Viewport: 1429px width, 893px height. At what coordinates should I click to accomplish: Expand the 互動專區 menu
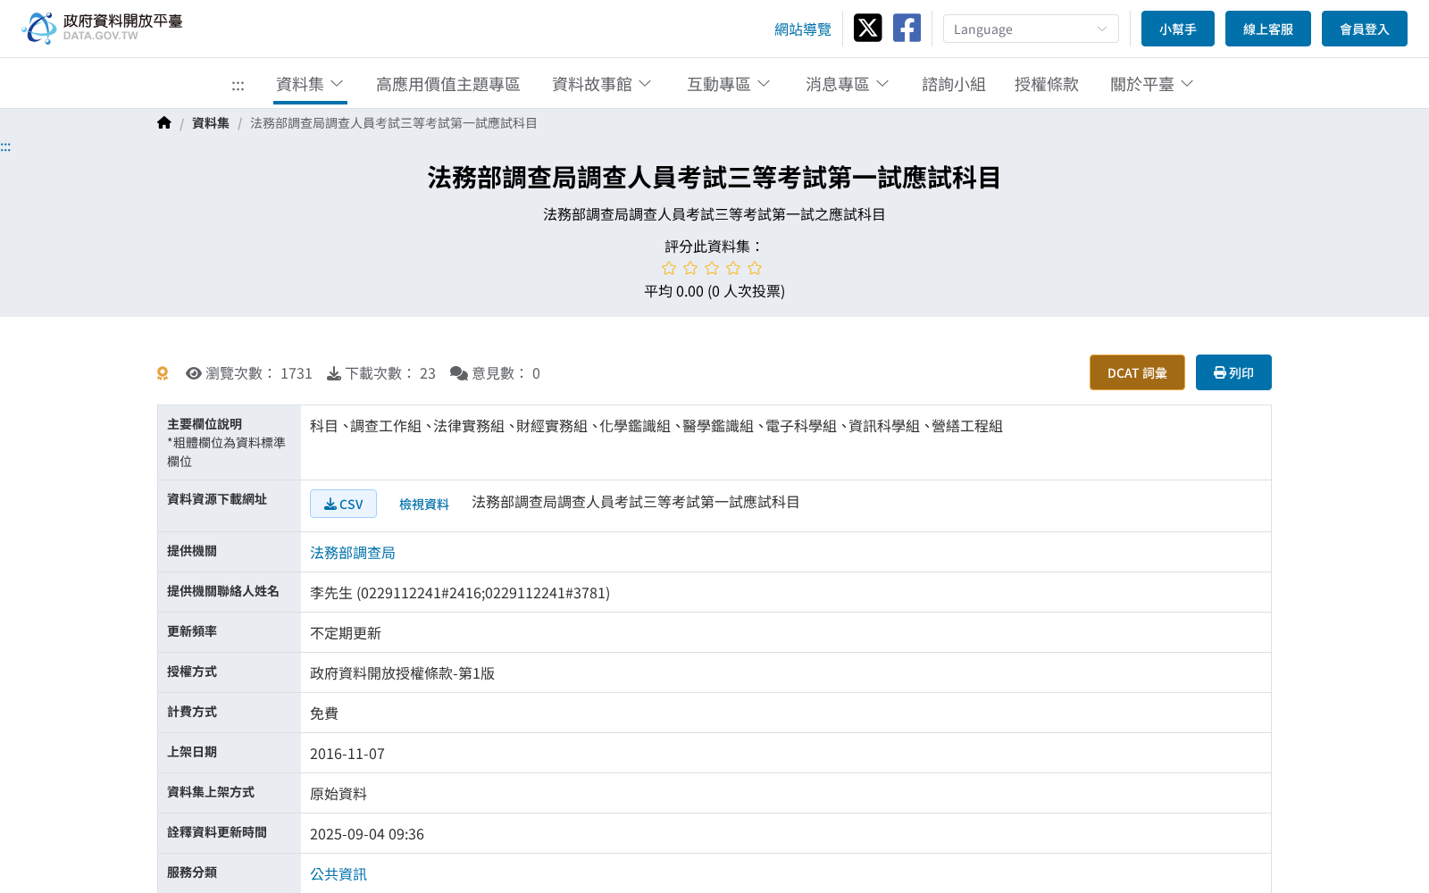(728, 84)
